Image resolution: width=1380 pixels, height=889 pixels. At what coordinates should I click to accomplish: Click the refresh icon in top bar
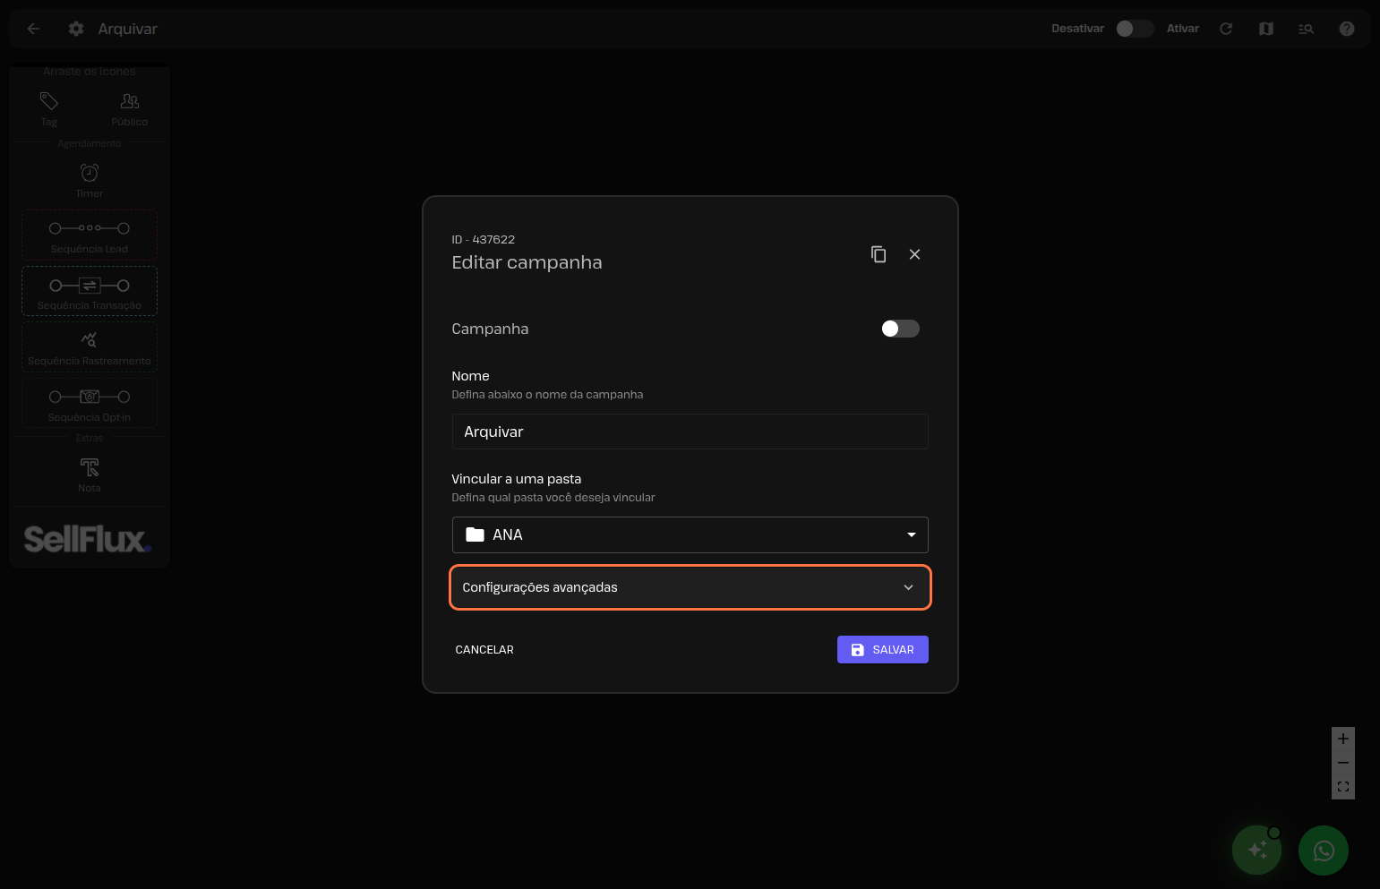coord(1226,29)
